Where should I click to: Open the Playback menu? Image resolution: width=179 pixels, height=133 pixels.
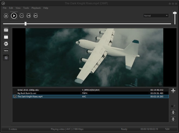pos(36,8)
